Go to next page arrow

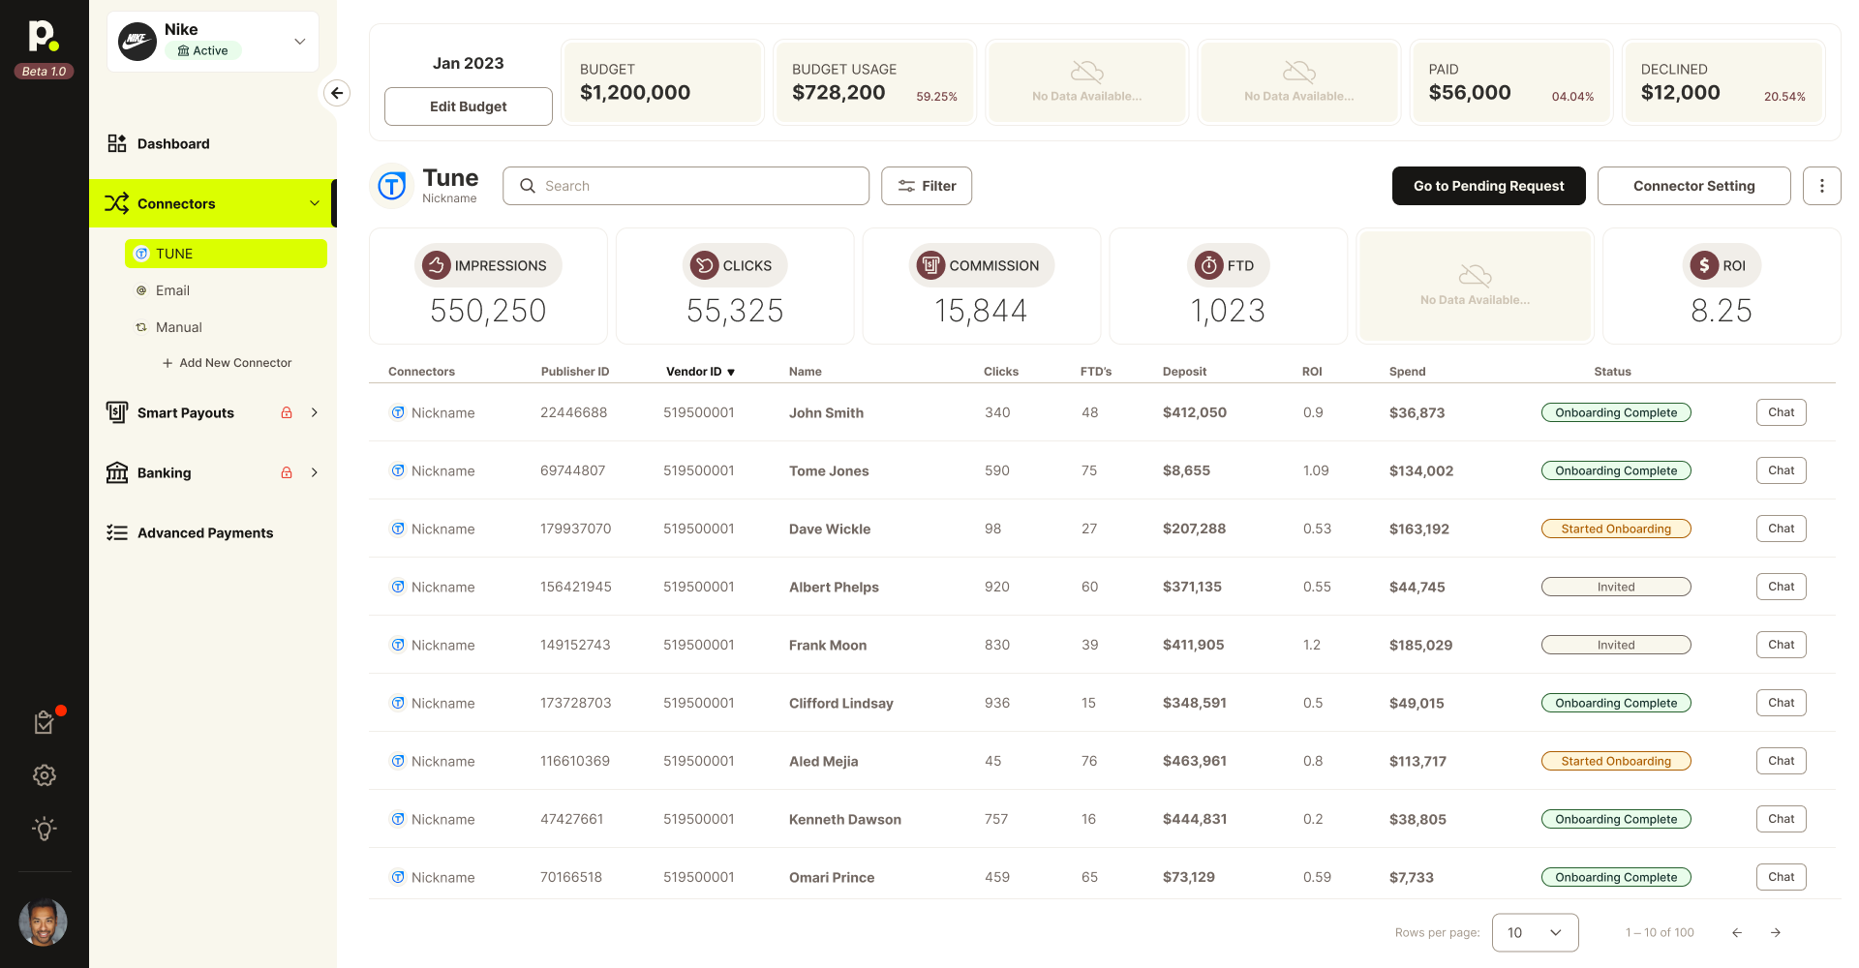pos(1776,932)
